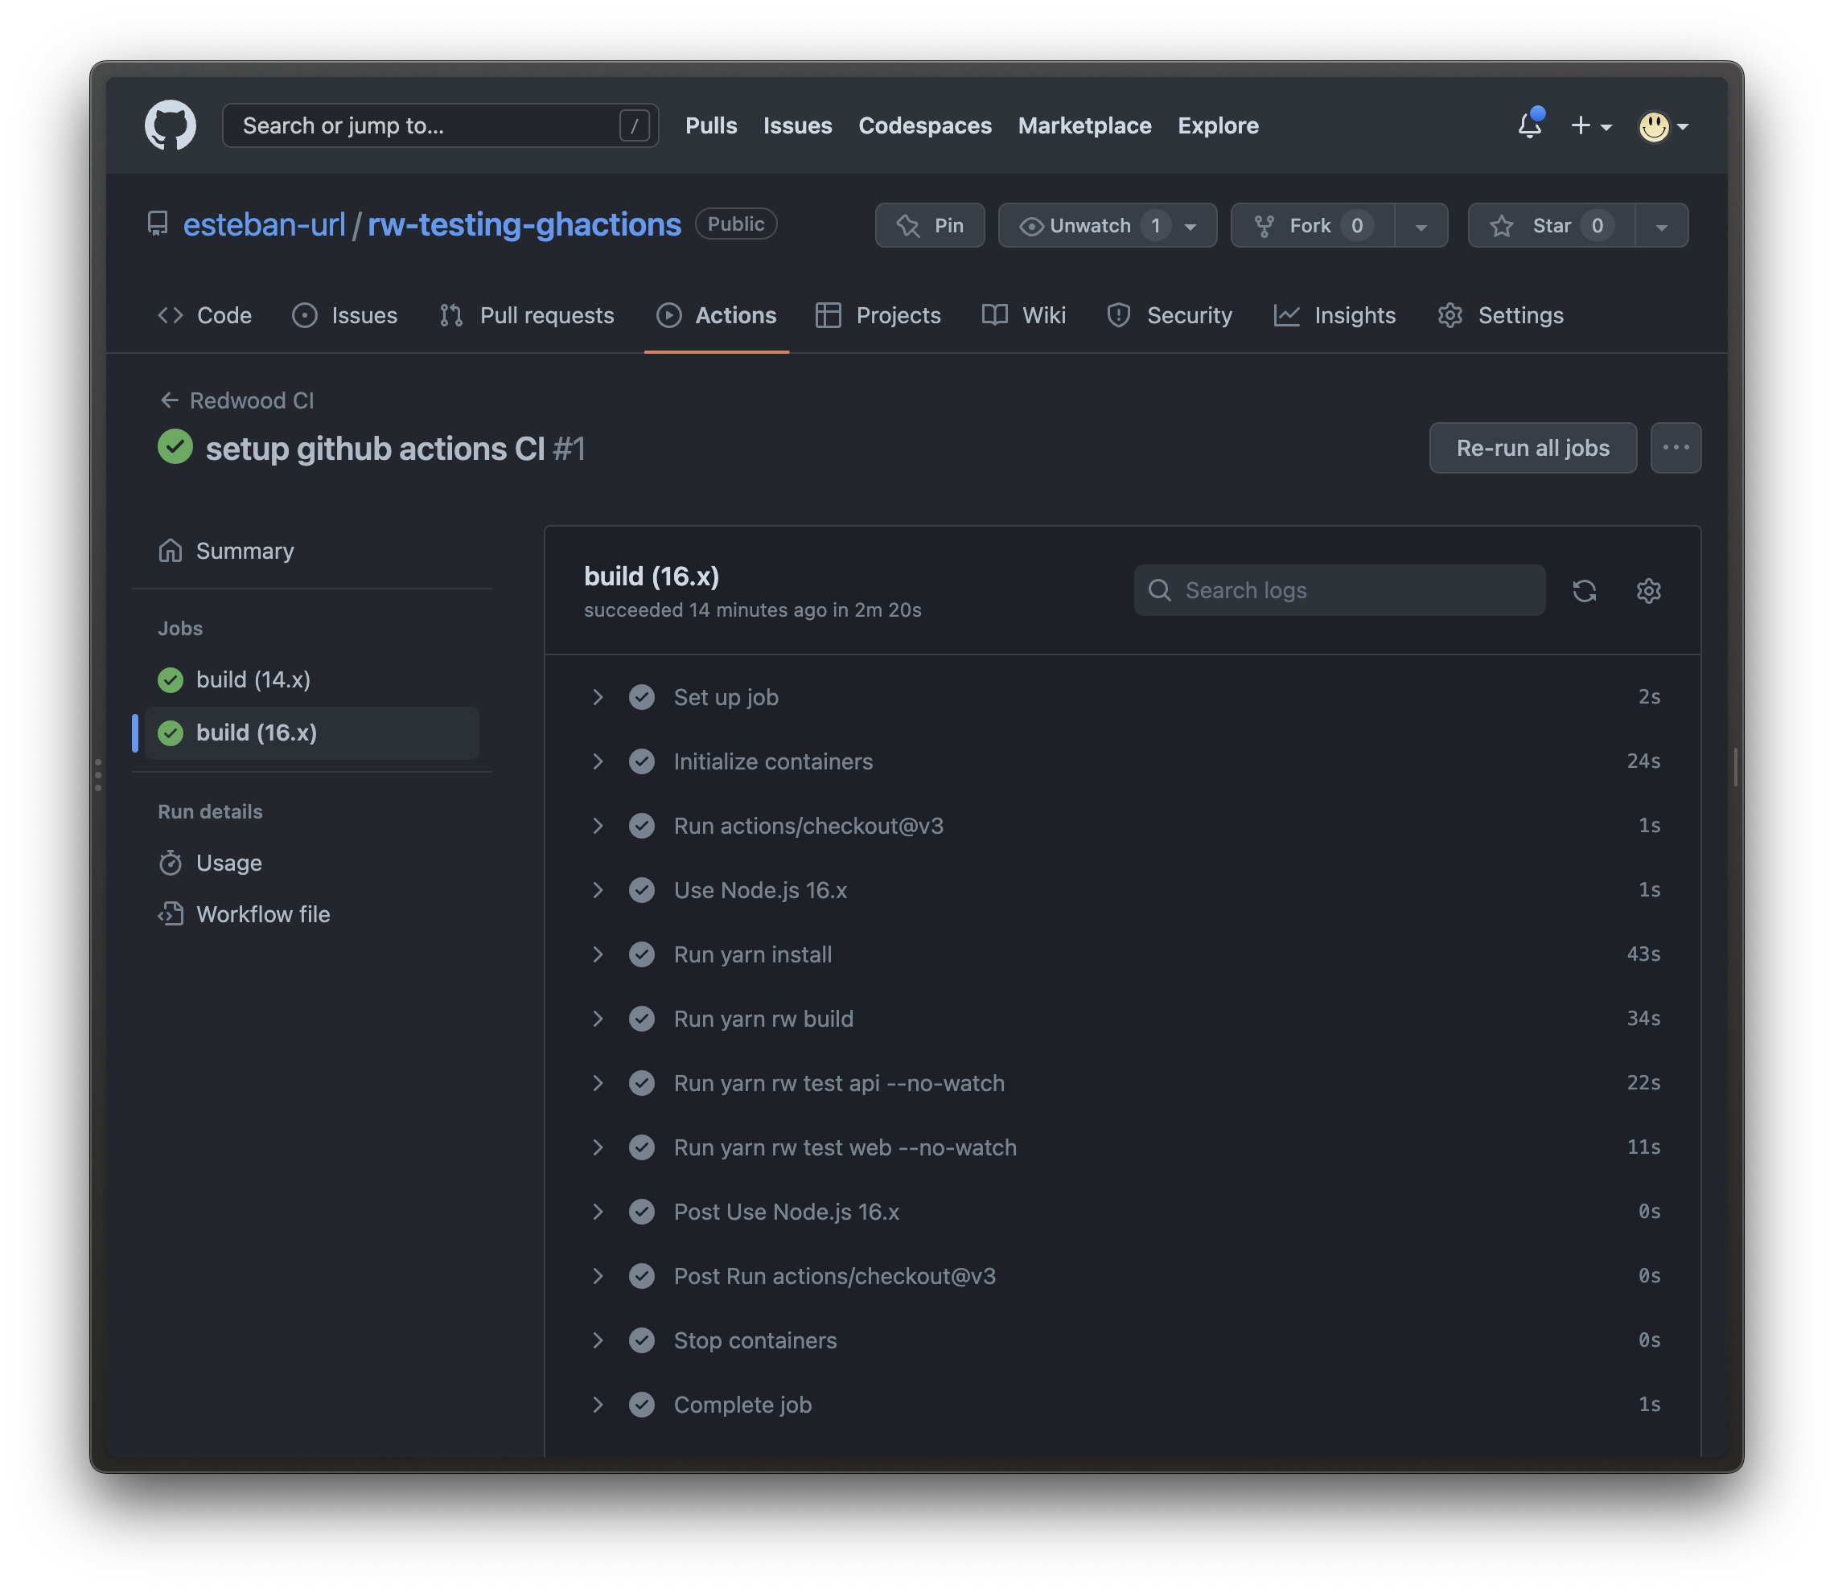Screen dimensions: 1834x1592
Task: Click the slash shortcut key in search
Action: point(635,126)
